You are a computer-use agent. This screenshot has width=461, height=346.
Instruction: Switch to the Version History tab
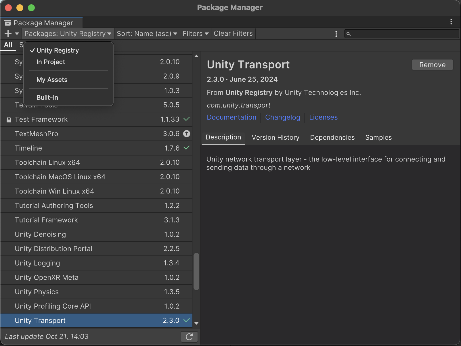(275, 137)
